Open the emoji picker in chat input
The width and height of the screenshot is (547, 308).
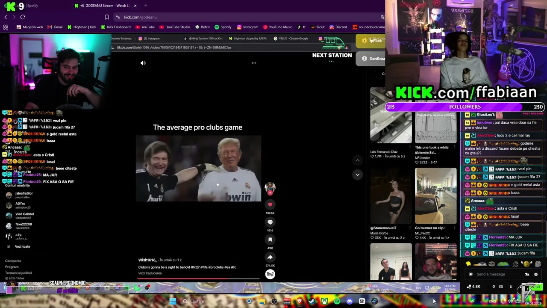[536, 274]
